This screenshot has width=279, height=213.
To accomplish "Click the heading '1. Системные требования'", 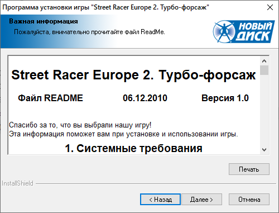I will (133, 149).
